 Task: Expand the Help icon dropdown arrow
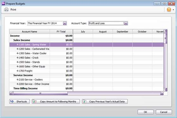[174, 10]
